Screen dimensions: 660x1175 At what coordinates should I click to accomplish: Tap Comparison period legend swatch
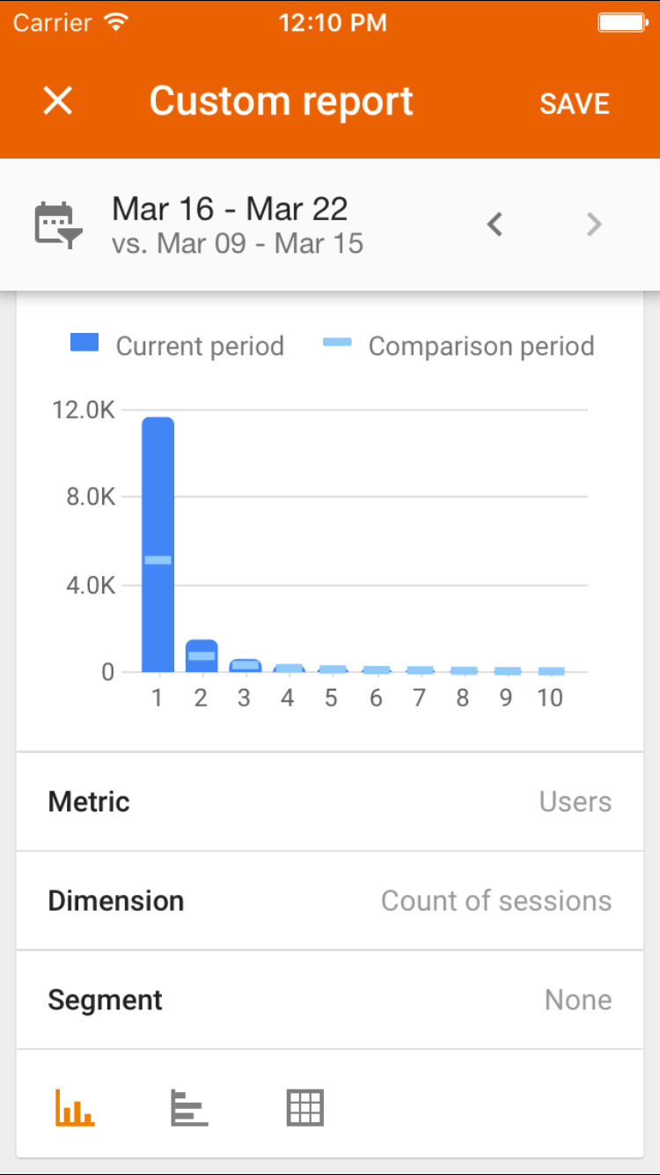click(337, 343)
